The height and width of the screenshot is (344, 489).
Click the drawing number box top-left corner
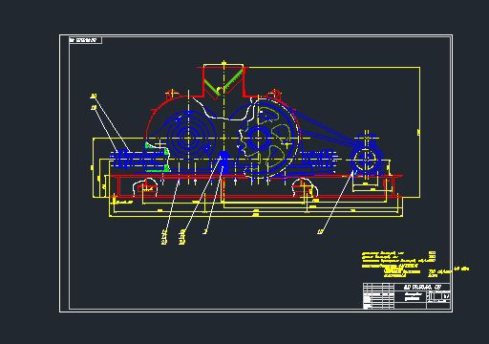(85, 40)
